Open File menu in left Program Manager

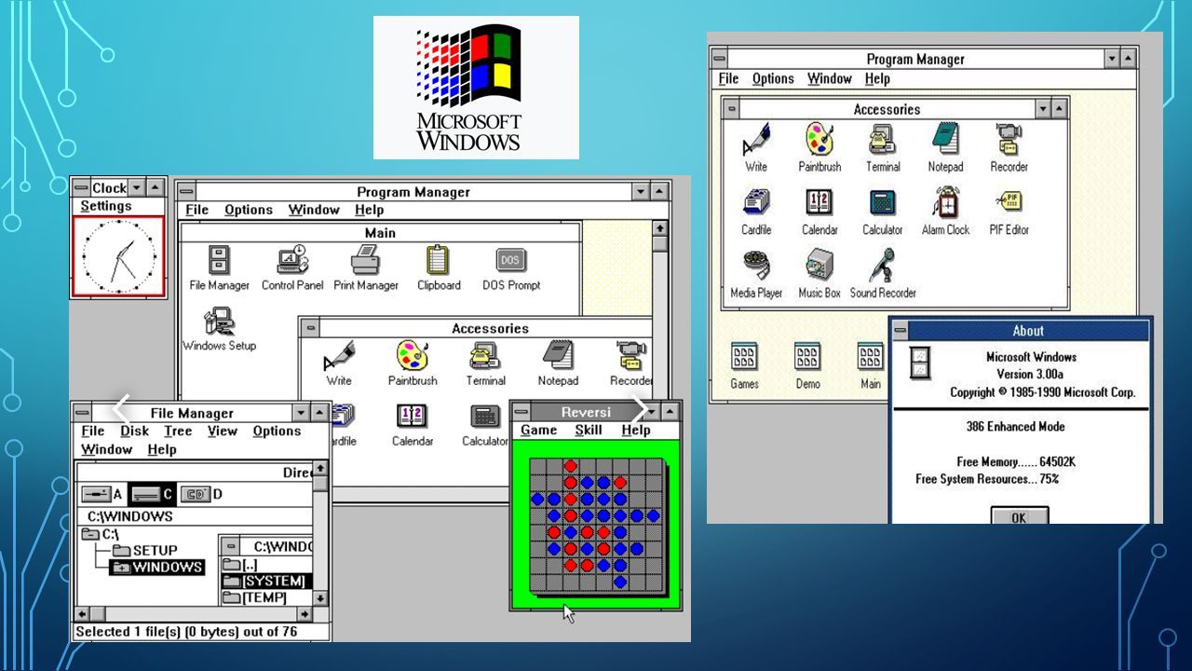coord(196,211)
